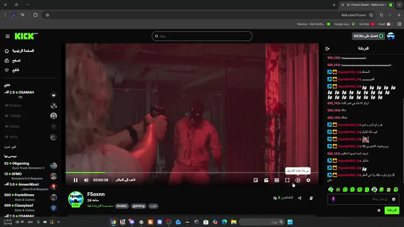Reload the page
This screenshot has width=404, height=227.
pyautogui.click(x=381, y=15)
